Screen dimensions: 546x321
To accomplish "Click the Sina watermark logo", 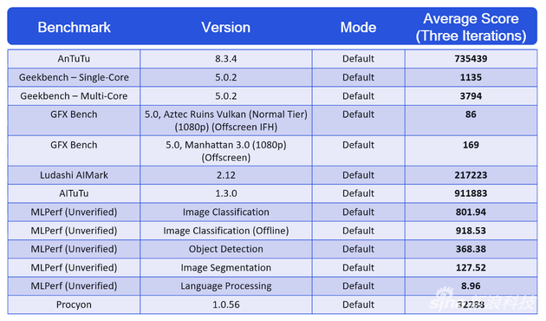I will [x=482, y=299].
